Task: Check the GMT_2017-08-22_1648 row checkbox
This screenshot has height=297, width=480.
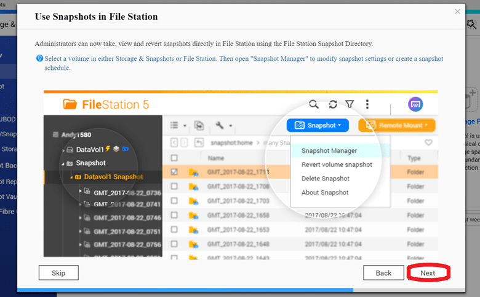Action: click(174, 244)
